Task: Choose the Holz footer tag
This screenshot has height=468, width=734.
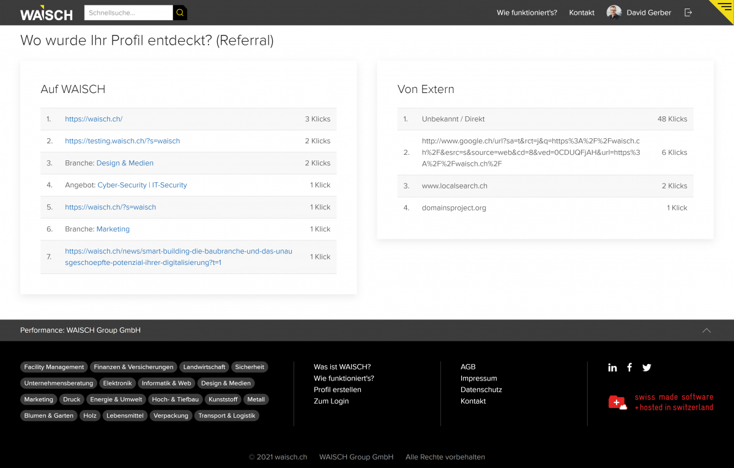Action: point(90,415)
